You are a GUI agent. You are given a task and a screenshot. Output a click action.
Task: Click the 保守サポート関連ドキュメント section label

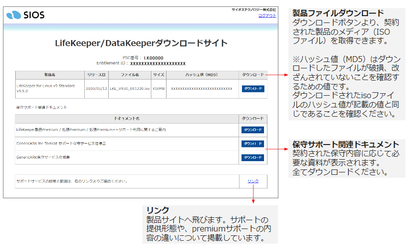pyautogui.click(x=42, y=107)
